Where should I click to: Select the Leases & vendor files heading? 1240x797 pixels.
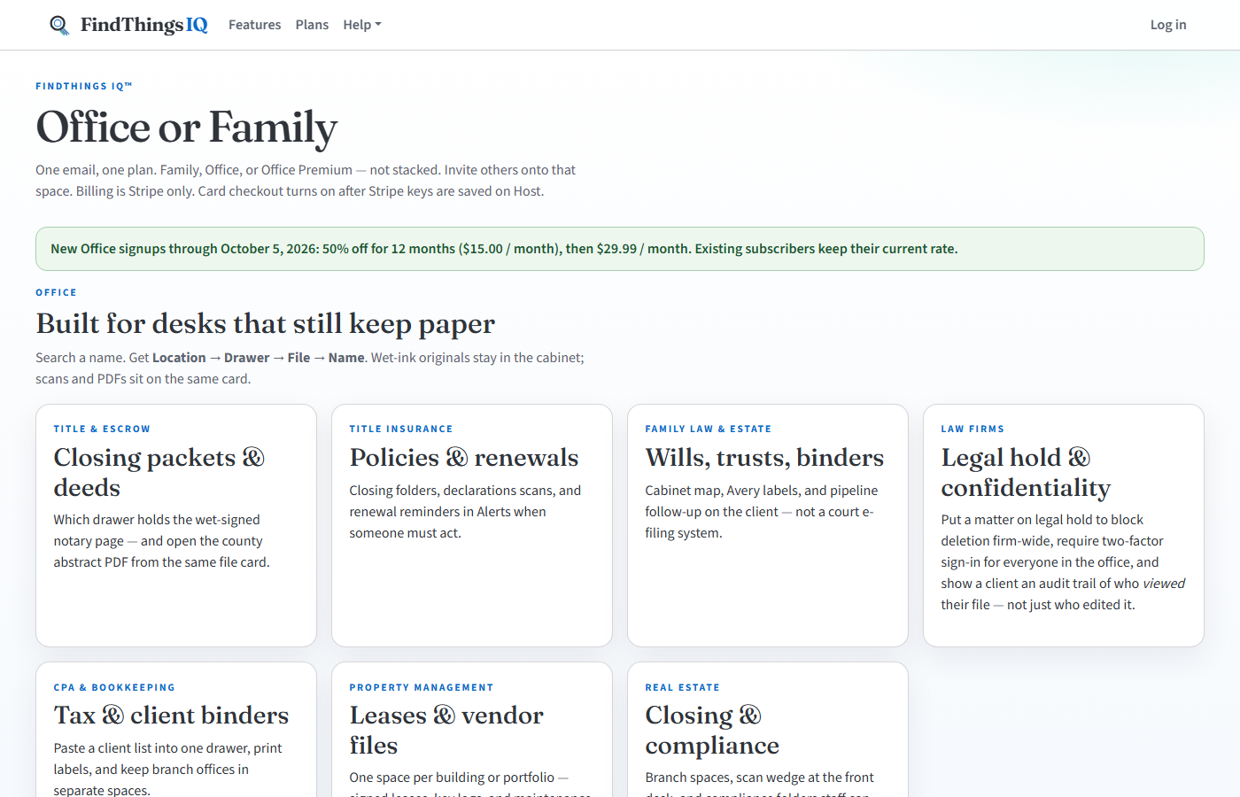pyautogui.click(x=446, y=730)
